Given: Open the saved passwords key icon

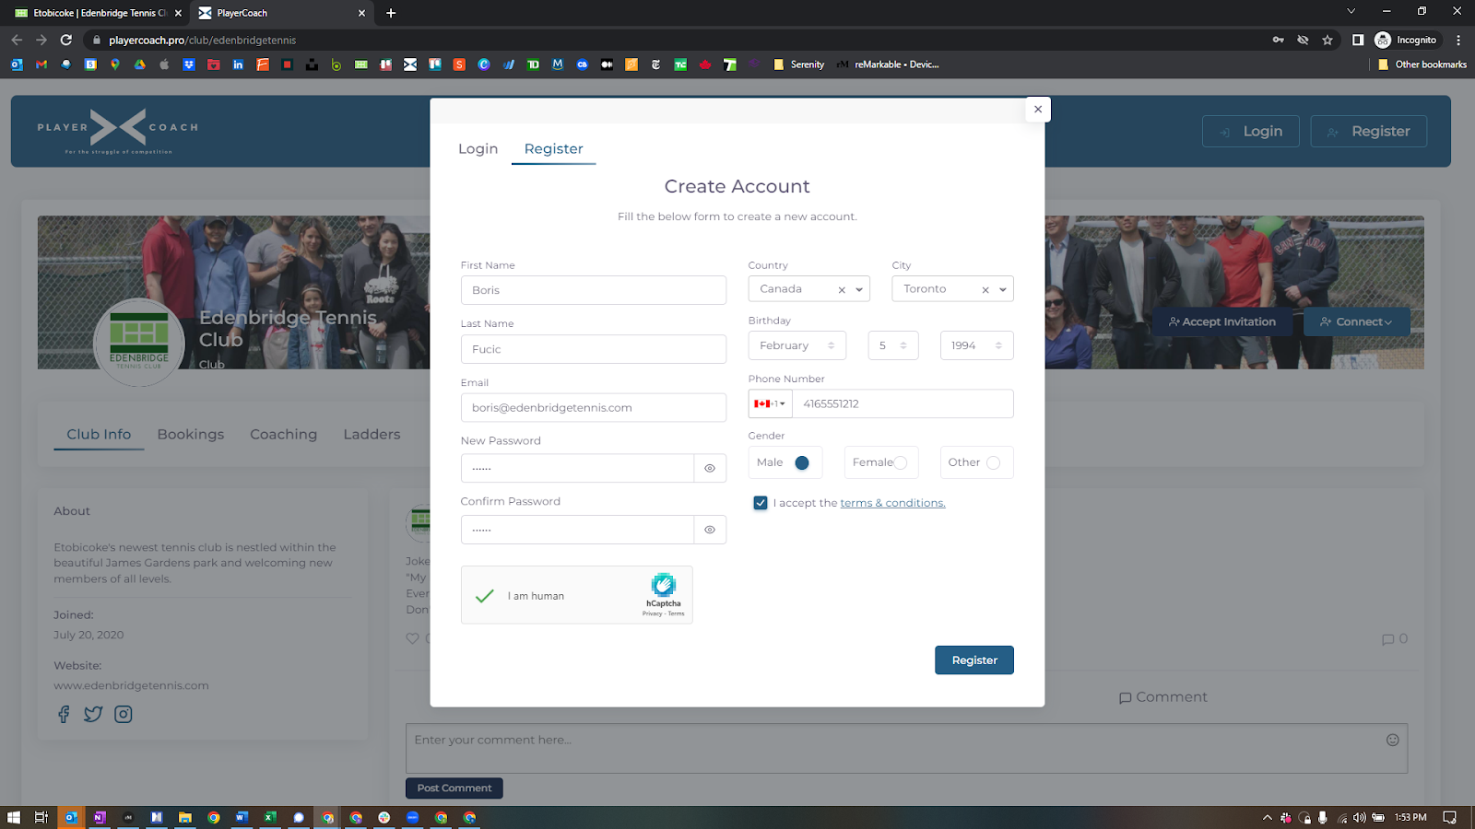Looking at the screenshot, I should [1278, 40].
